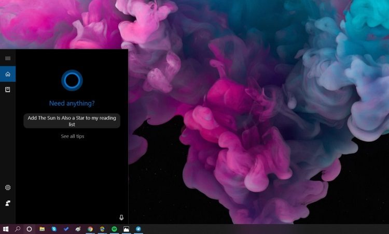Screen dimensions: 389x234
Task: Click the Cortana ring logo
Action: (x=72, y=80)
